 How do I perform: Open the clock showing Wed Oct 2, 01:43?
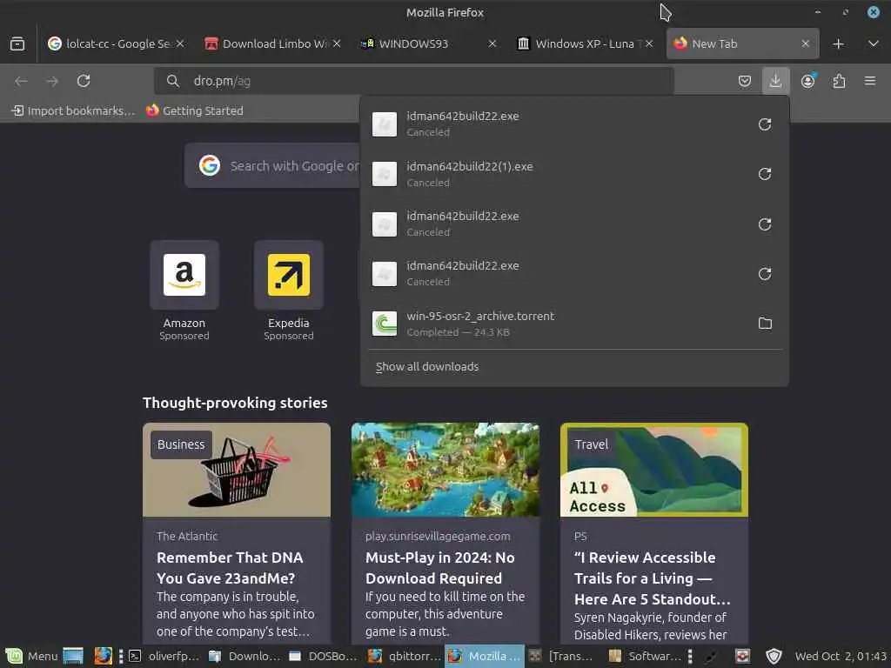(x=841, y=656)
